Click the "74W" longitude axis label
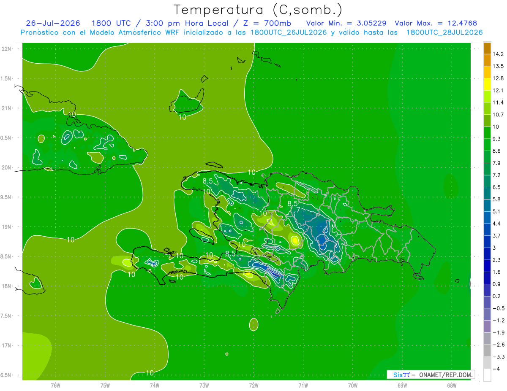This screenshot has width=507, height=391. click(x=155, y=386)
